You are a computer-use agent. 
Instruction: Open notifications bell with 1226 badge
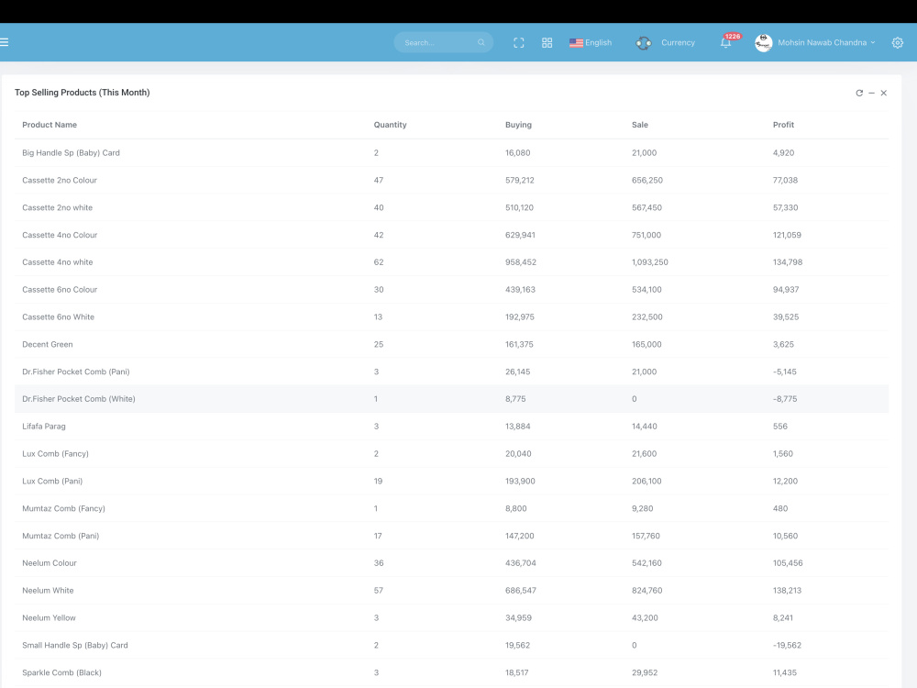coord(725,43)
